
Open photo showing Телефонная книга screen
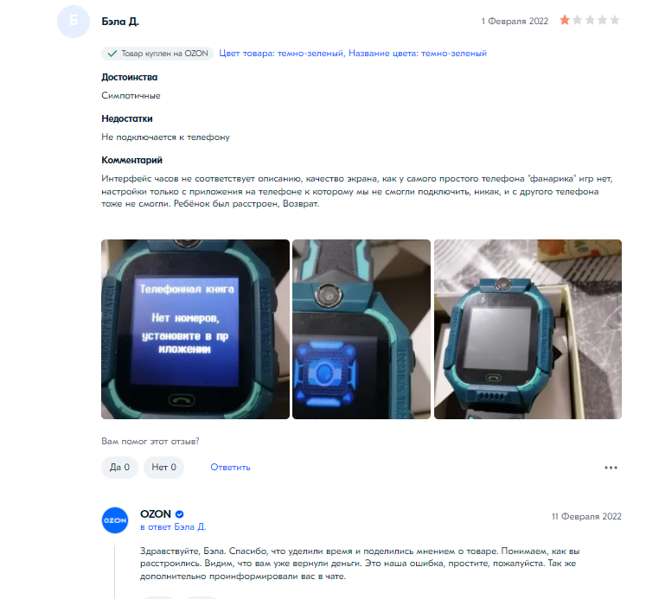click(195, 329)
